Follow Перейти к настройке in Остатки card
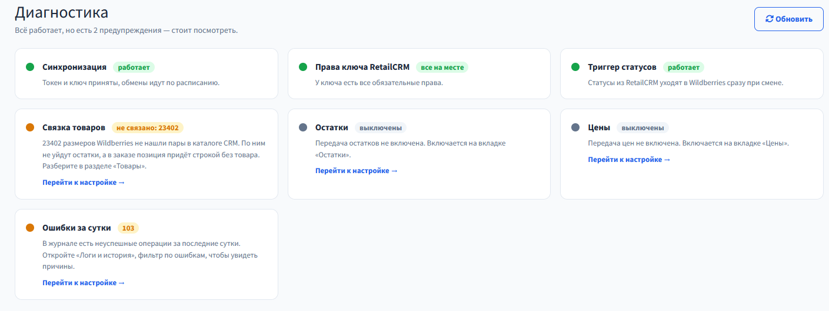The image size is (829, 311). tap(357, 171)
